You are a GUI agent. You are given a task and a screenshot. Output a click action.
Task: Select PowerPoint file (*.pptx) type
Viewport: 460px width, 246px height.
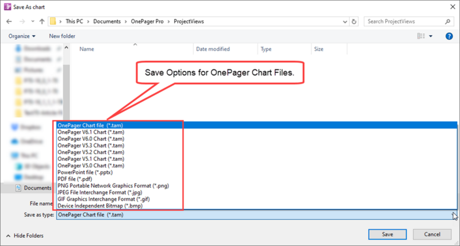coord(256,172)
